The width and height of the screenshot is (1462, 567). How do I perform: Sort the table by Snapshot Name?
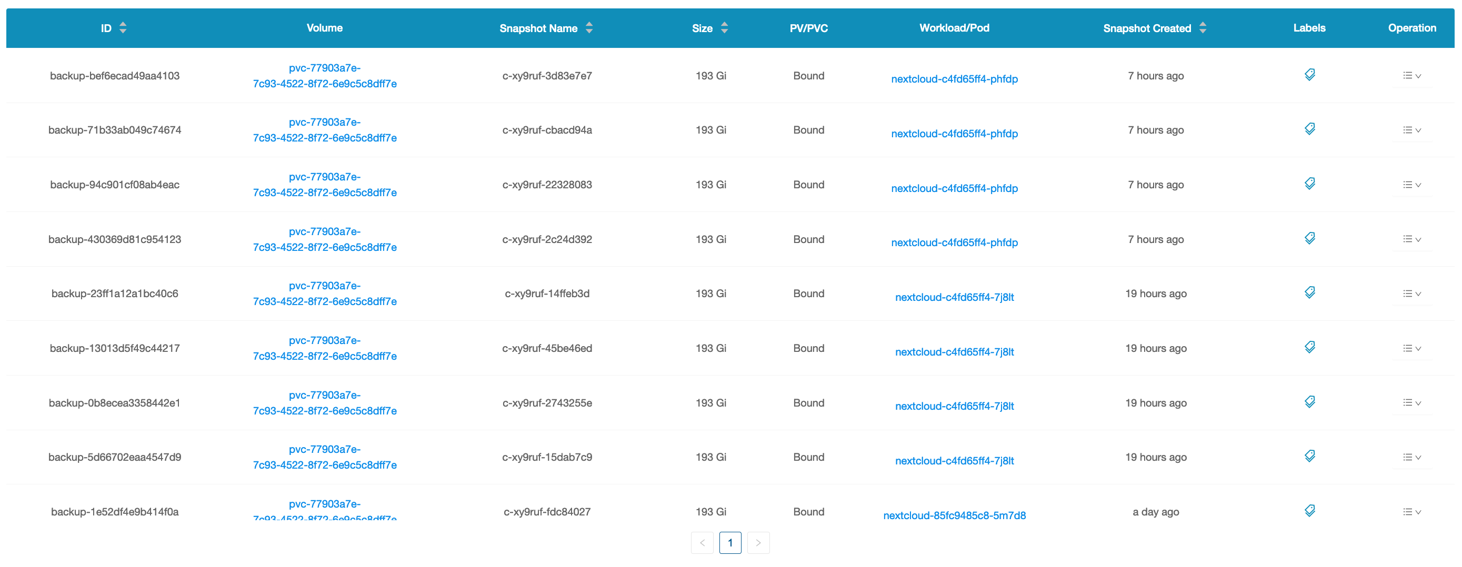click(589, 27)
